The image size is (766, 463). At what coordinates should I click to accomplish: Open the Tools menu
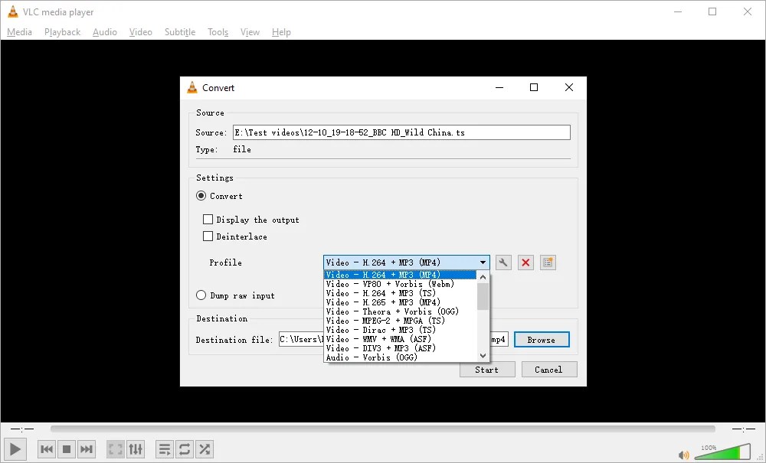(218, 32)
